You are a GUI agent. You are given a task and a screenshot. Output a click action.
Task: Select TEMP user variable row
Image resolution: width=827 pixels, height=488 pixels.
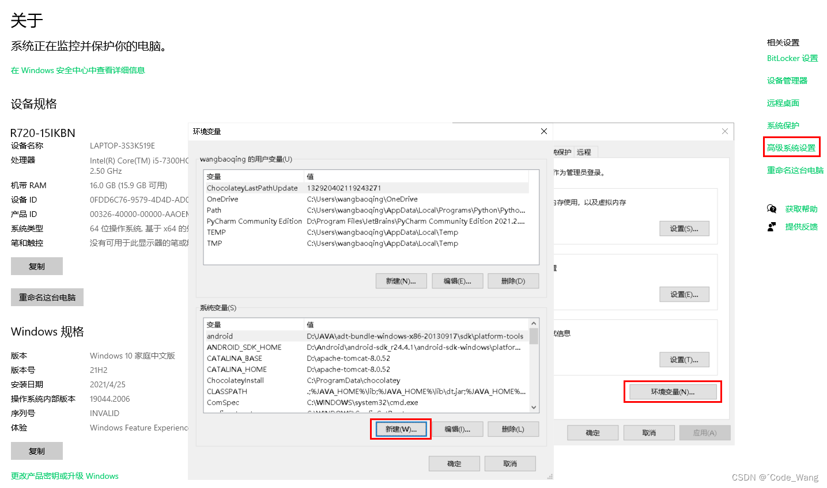(x=367, y=232)
